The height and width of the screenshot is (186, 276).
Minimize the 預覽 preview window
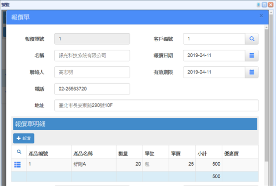[265, 5]
